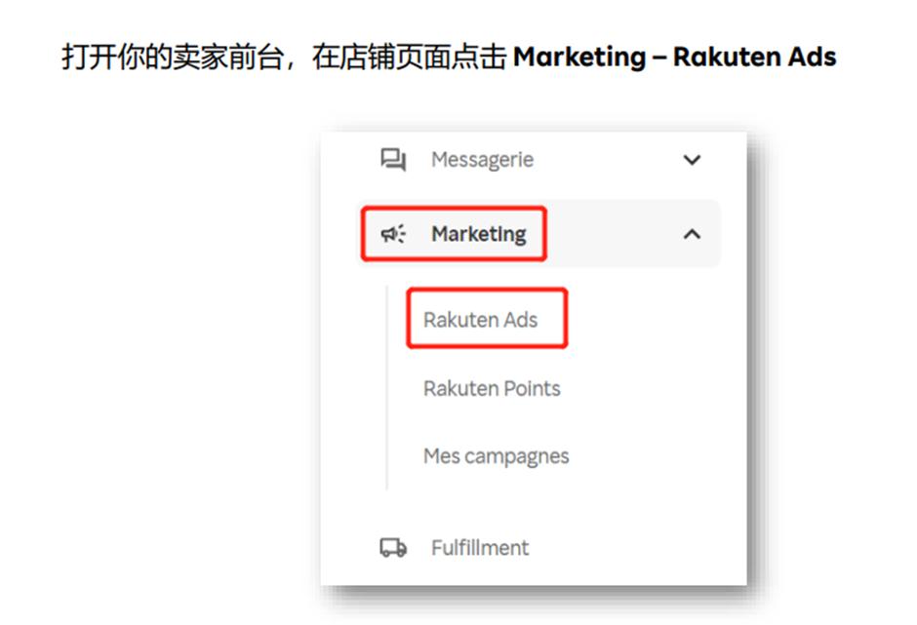Click the Messagerie menu label
This screenshot has height=625, width=917.
pos(483,160)
